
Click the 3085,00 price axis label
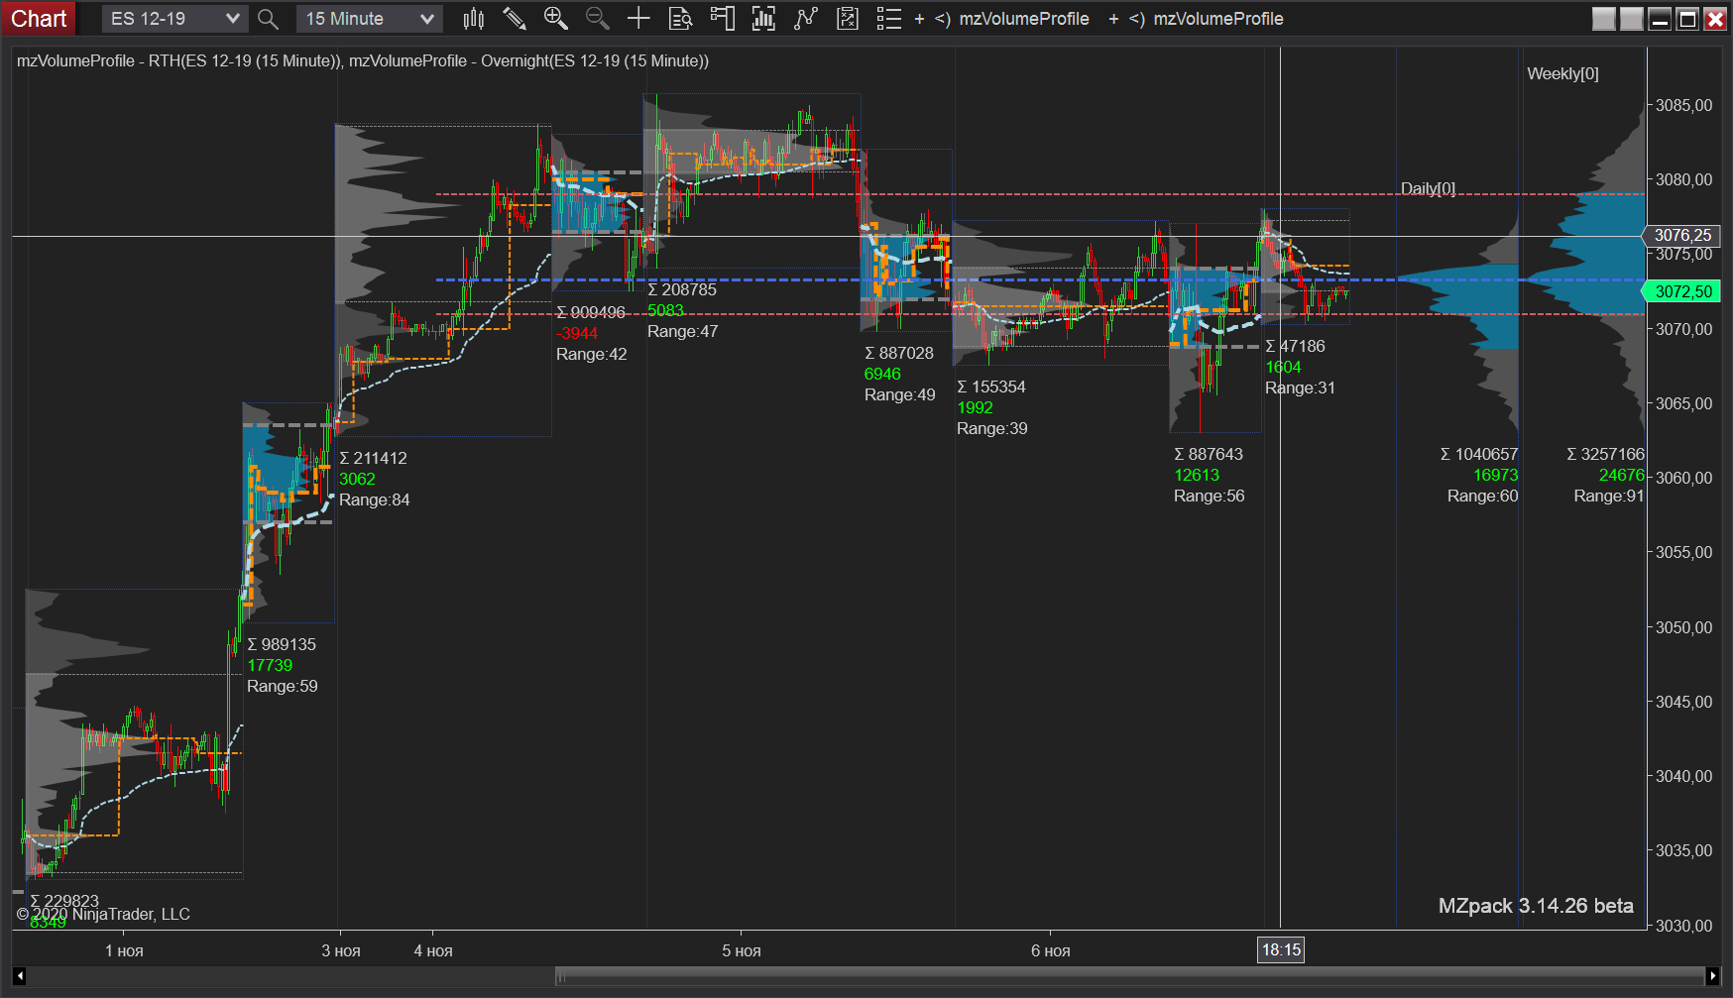coord(1683,105)
